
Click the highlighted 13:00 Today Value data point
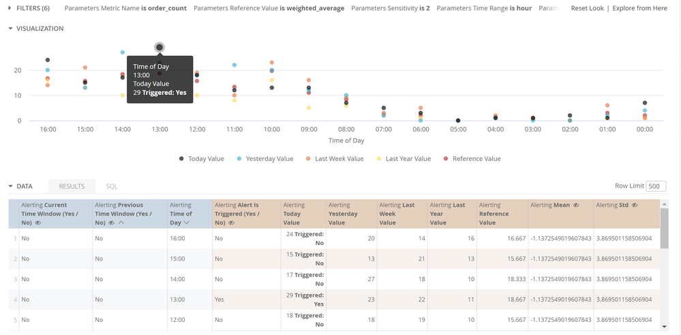(x=160, y=47)
